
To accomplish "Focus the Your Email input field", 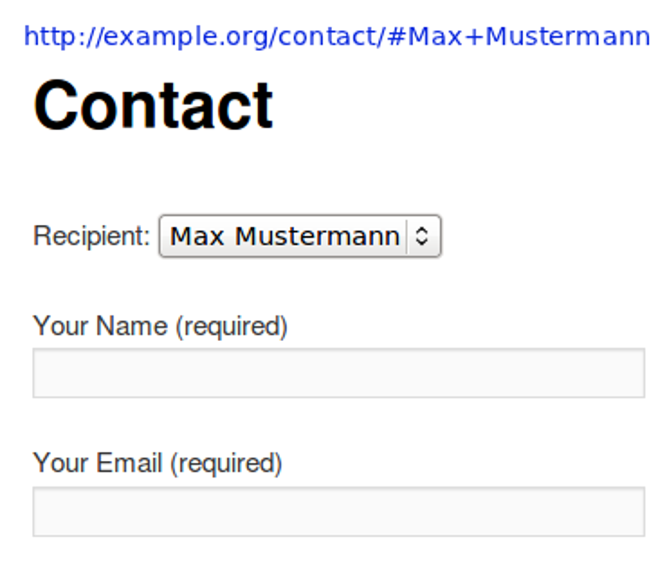I will pos(339,511).
